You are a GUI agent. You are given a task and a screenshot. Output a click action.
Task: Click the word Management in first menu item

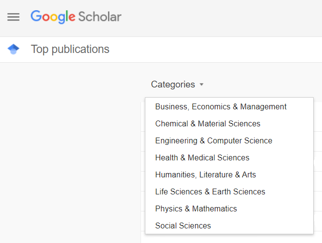263,106
